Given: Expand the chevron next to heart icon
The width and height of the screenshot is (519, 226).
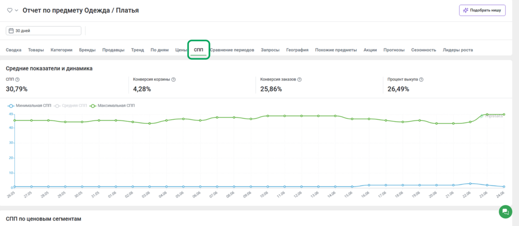Looking at the screenshot, I should [16, 11].
